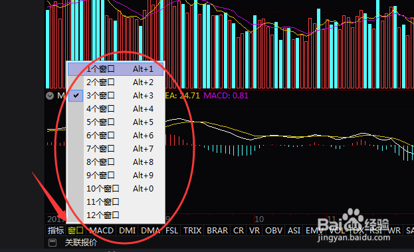Click the checked 3个窗口 entry
This screenshot has height=252, width=414.
pyautogui.click(x=116, y=96)
